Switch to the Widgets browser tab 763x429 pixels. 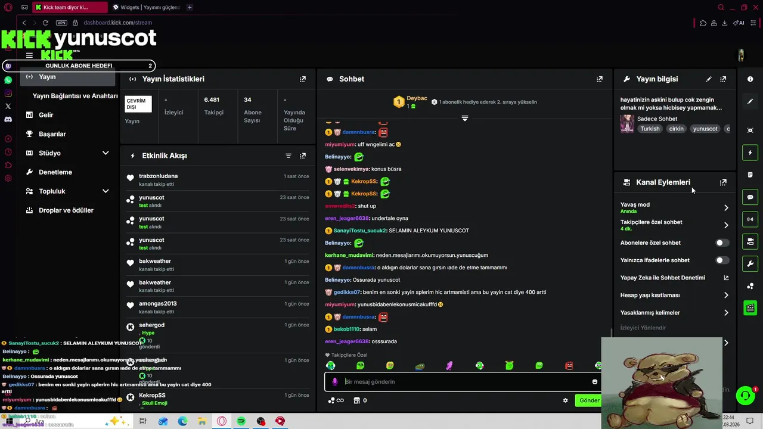point(146,8)
